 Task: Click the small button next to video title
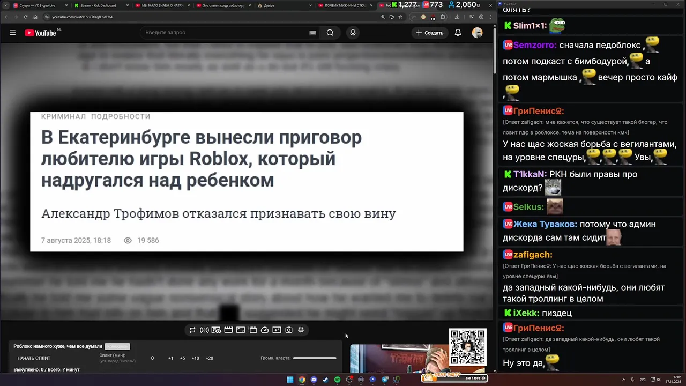[x=117, y=346]
